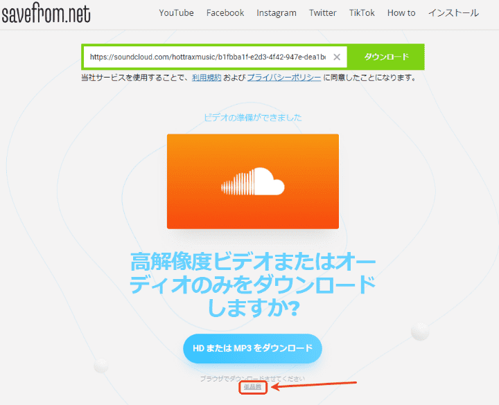Open the Facebook menu item

tap(225, 13)
